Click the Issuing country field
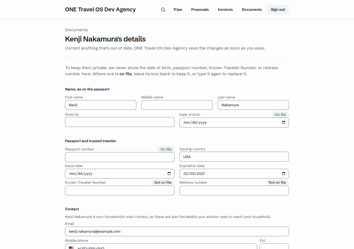This screenshot has height=249, width=354. [x=234, y=157]
